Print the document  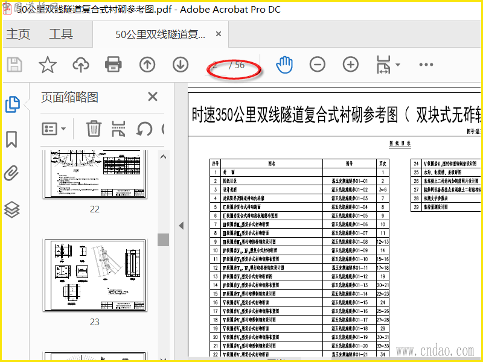point(114,65)
